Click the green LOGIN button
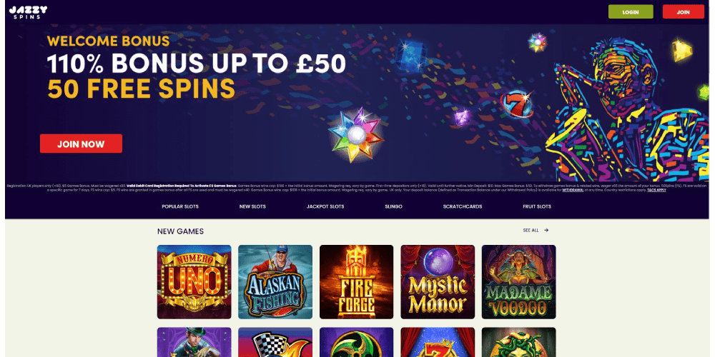The height and width of the screenshot is (357, 715). click(631, 12)
